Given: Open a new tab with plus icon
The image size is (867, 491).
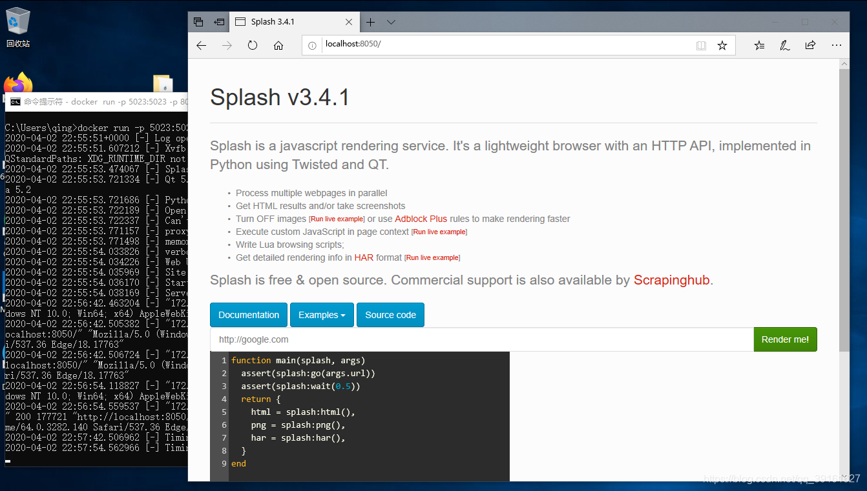Looking at the screenshot, I should [370, 22].
